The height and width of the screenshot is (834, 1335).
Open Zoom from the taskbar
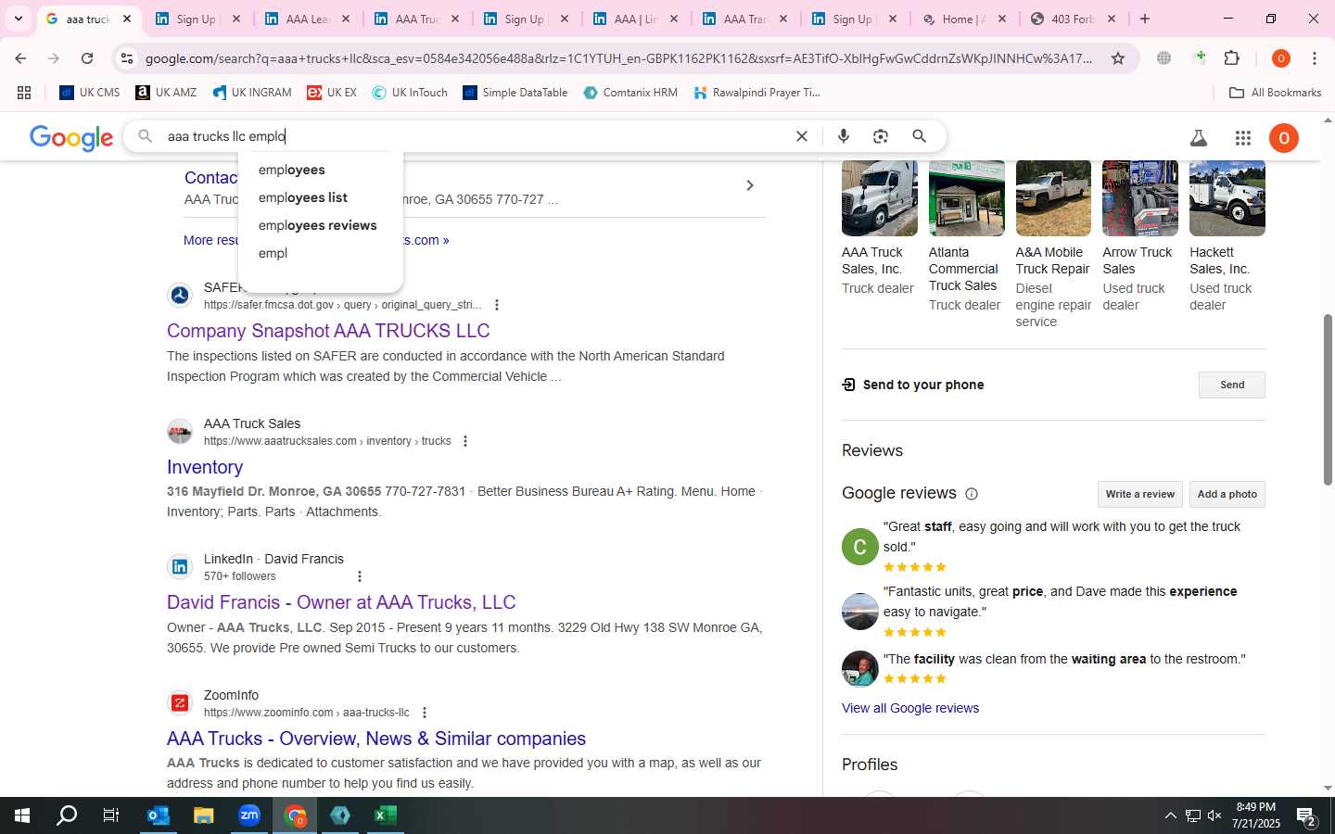249,815
